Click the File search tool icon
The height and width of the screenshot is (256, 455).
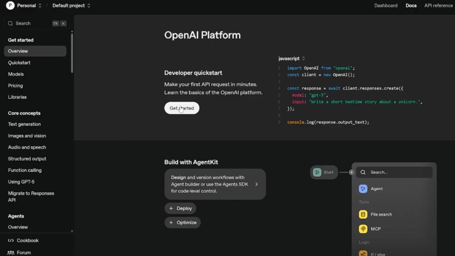(x=363, y=214)
